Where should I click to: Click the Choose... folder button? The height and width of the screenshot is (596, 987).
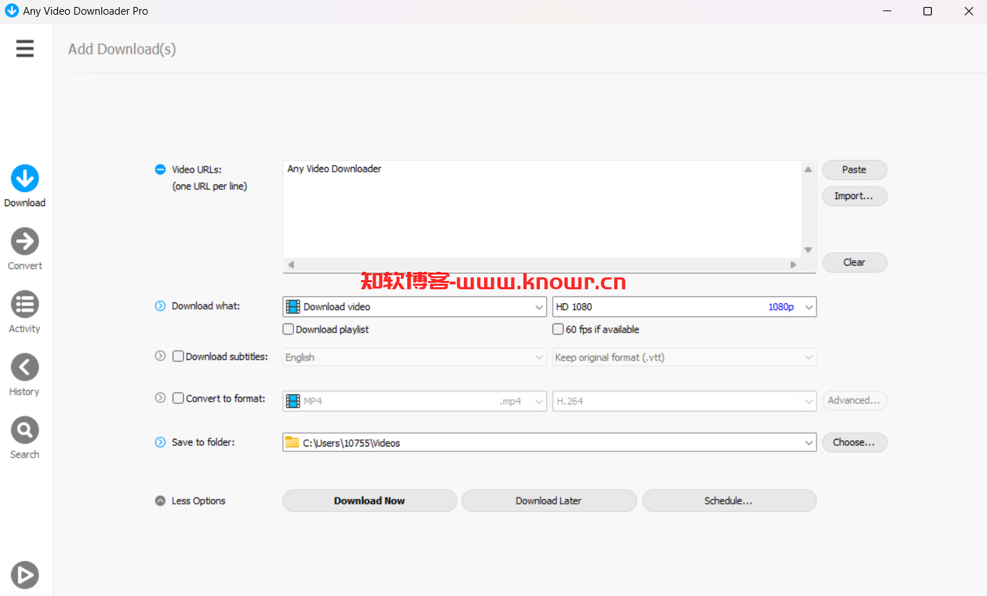tap(854, 443)
